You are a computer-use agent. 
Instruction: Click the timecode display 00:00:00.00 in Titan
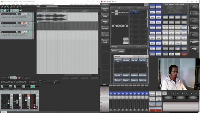tap(120, 26)
